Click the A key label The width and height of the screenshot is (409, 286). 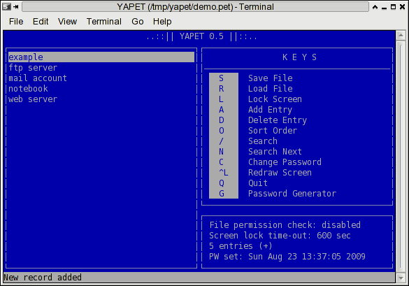221,110
